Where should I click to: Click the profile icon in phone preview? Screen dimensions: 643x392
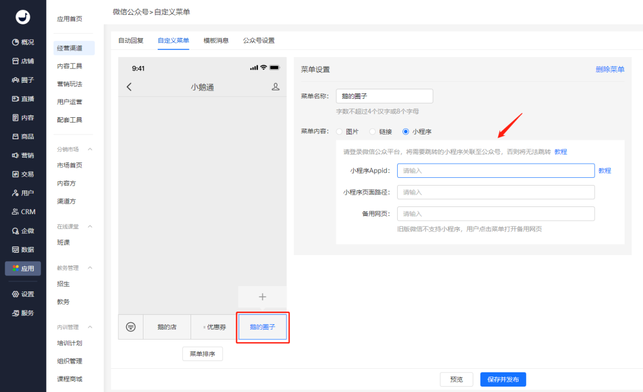pyautogui.click(x=276, y=87)
